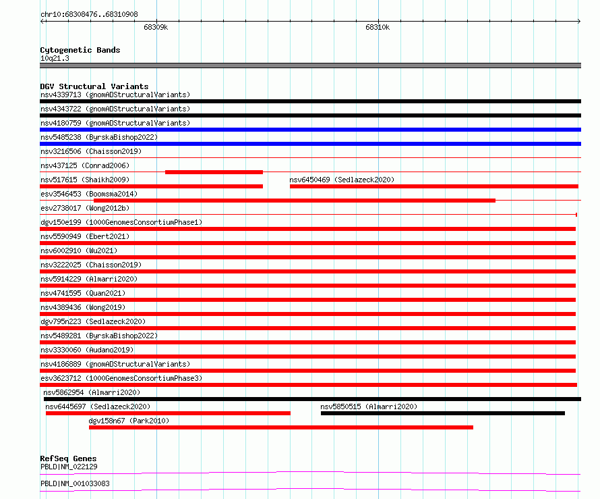The height and width of the screenshot is (499, 600).
Task: Open esv2738017 Wong2012b variant
Action: [x=85, y=208]
